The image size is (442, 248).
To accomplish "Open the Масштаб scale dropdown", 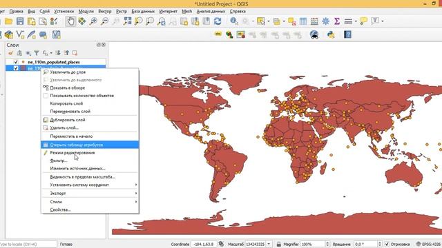I will click(x=269, y=244).
